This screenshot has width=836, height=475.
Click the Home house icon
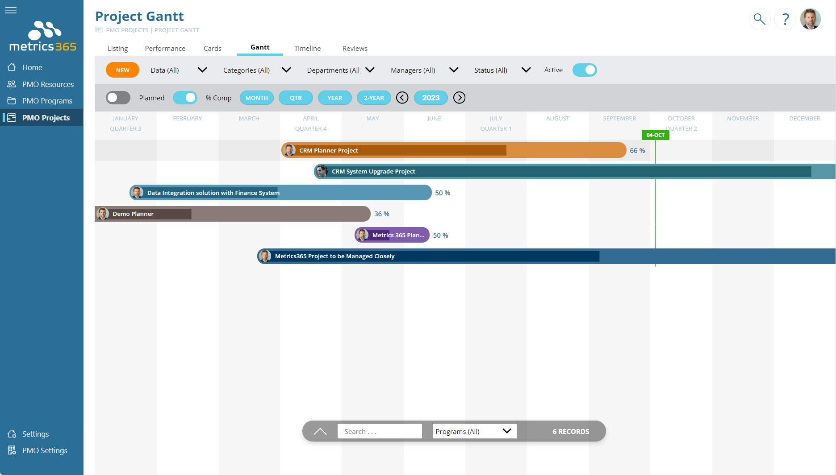[12, 67]
